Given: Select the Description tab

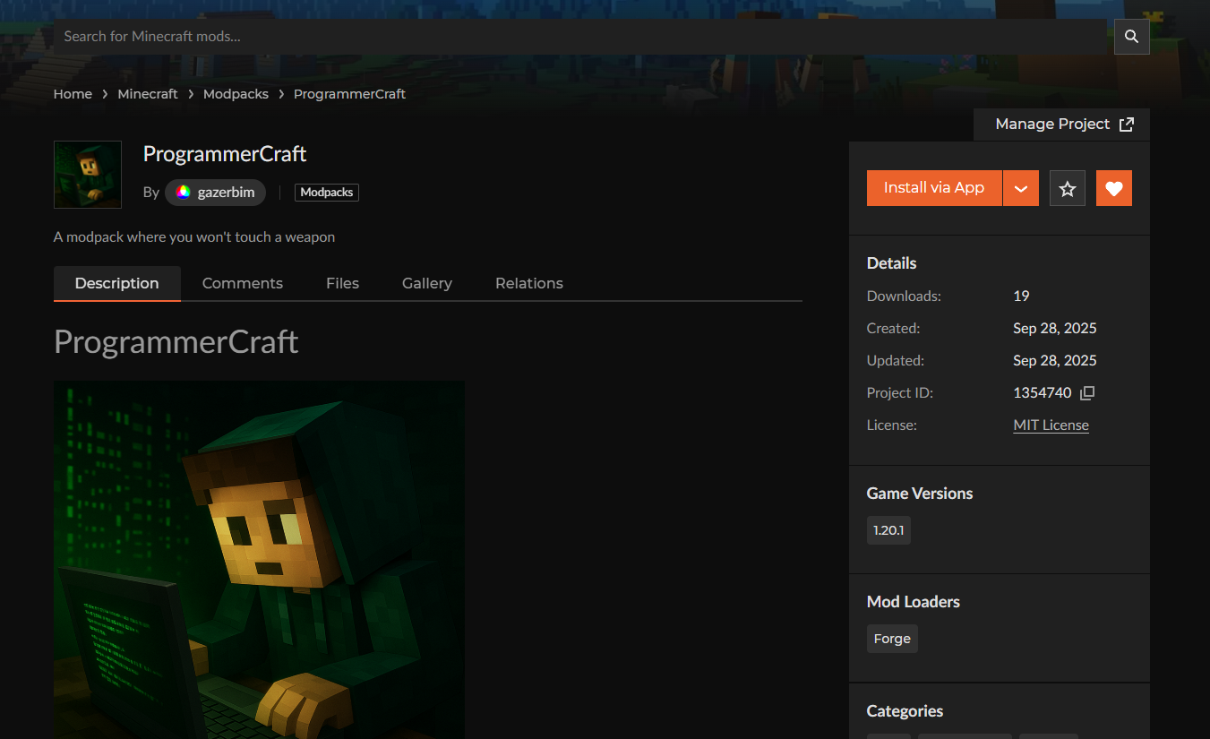Looking at the screenshot, I should (x=116, y=283).
